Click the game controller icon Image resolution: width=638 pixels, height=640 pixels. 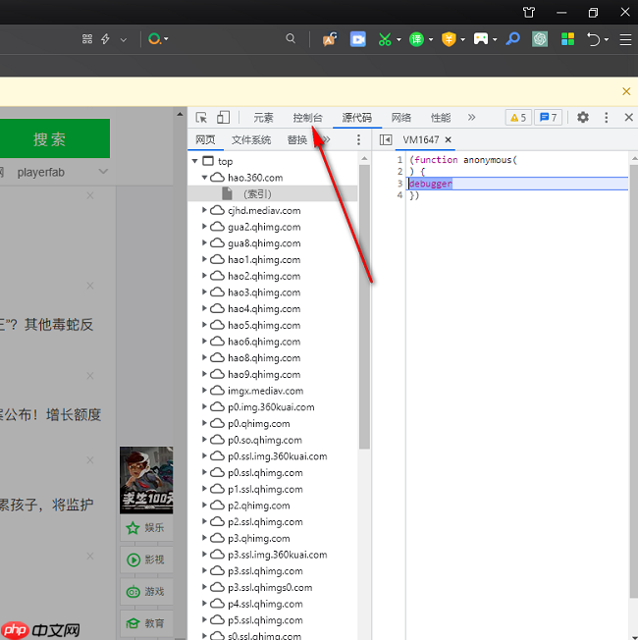click(480, 39)
